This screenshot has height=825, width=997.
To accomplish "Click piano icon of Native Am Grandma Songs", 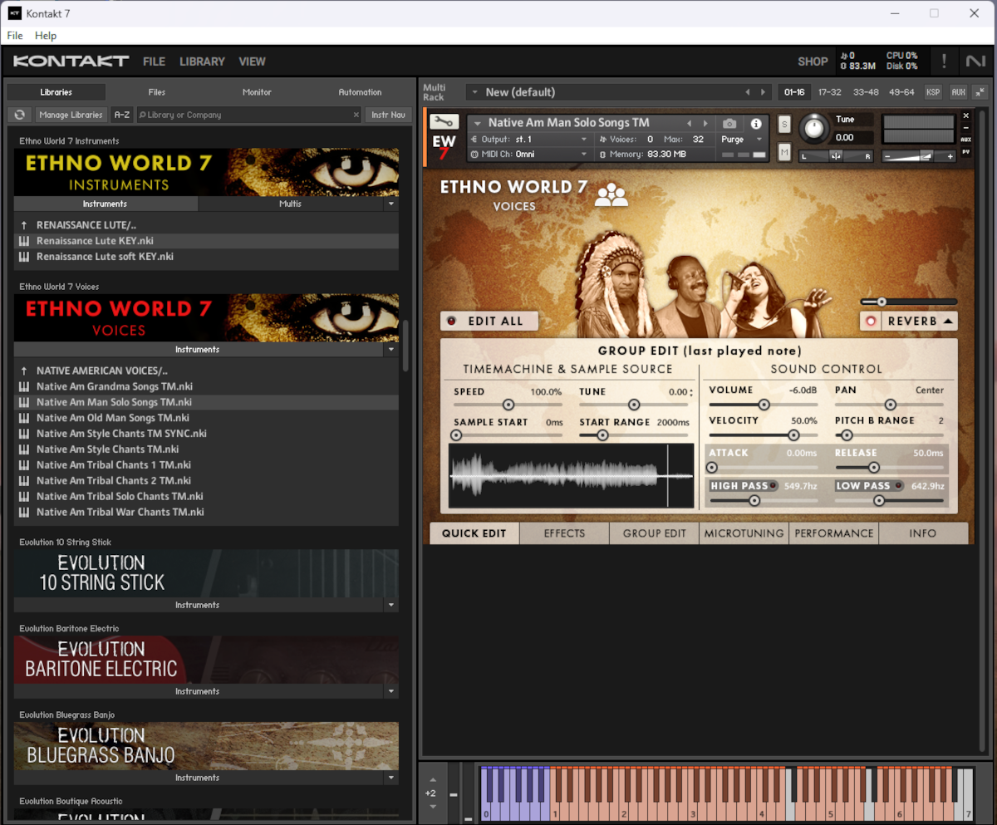I will 24,386.
